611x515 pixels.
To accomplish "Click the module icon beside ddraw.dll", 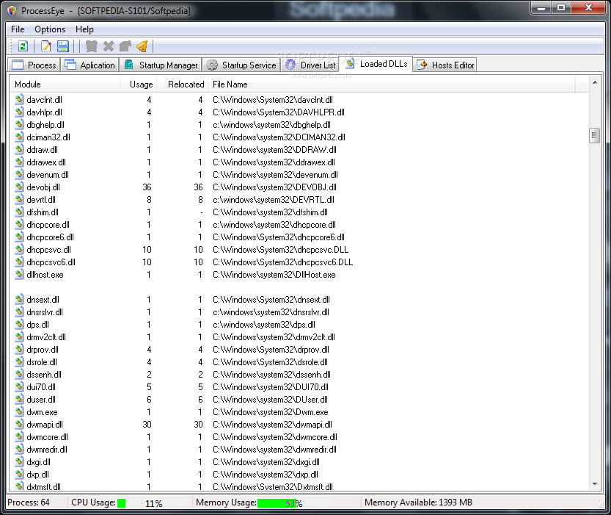I will coord(19,149).
